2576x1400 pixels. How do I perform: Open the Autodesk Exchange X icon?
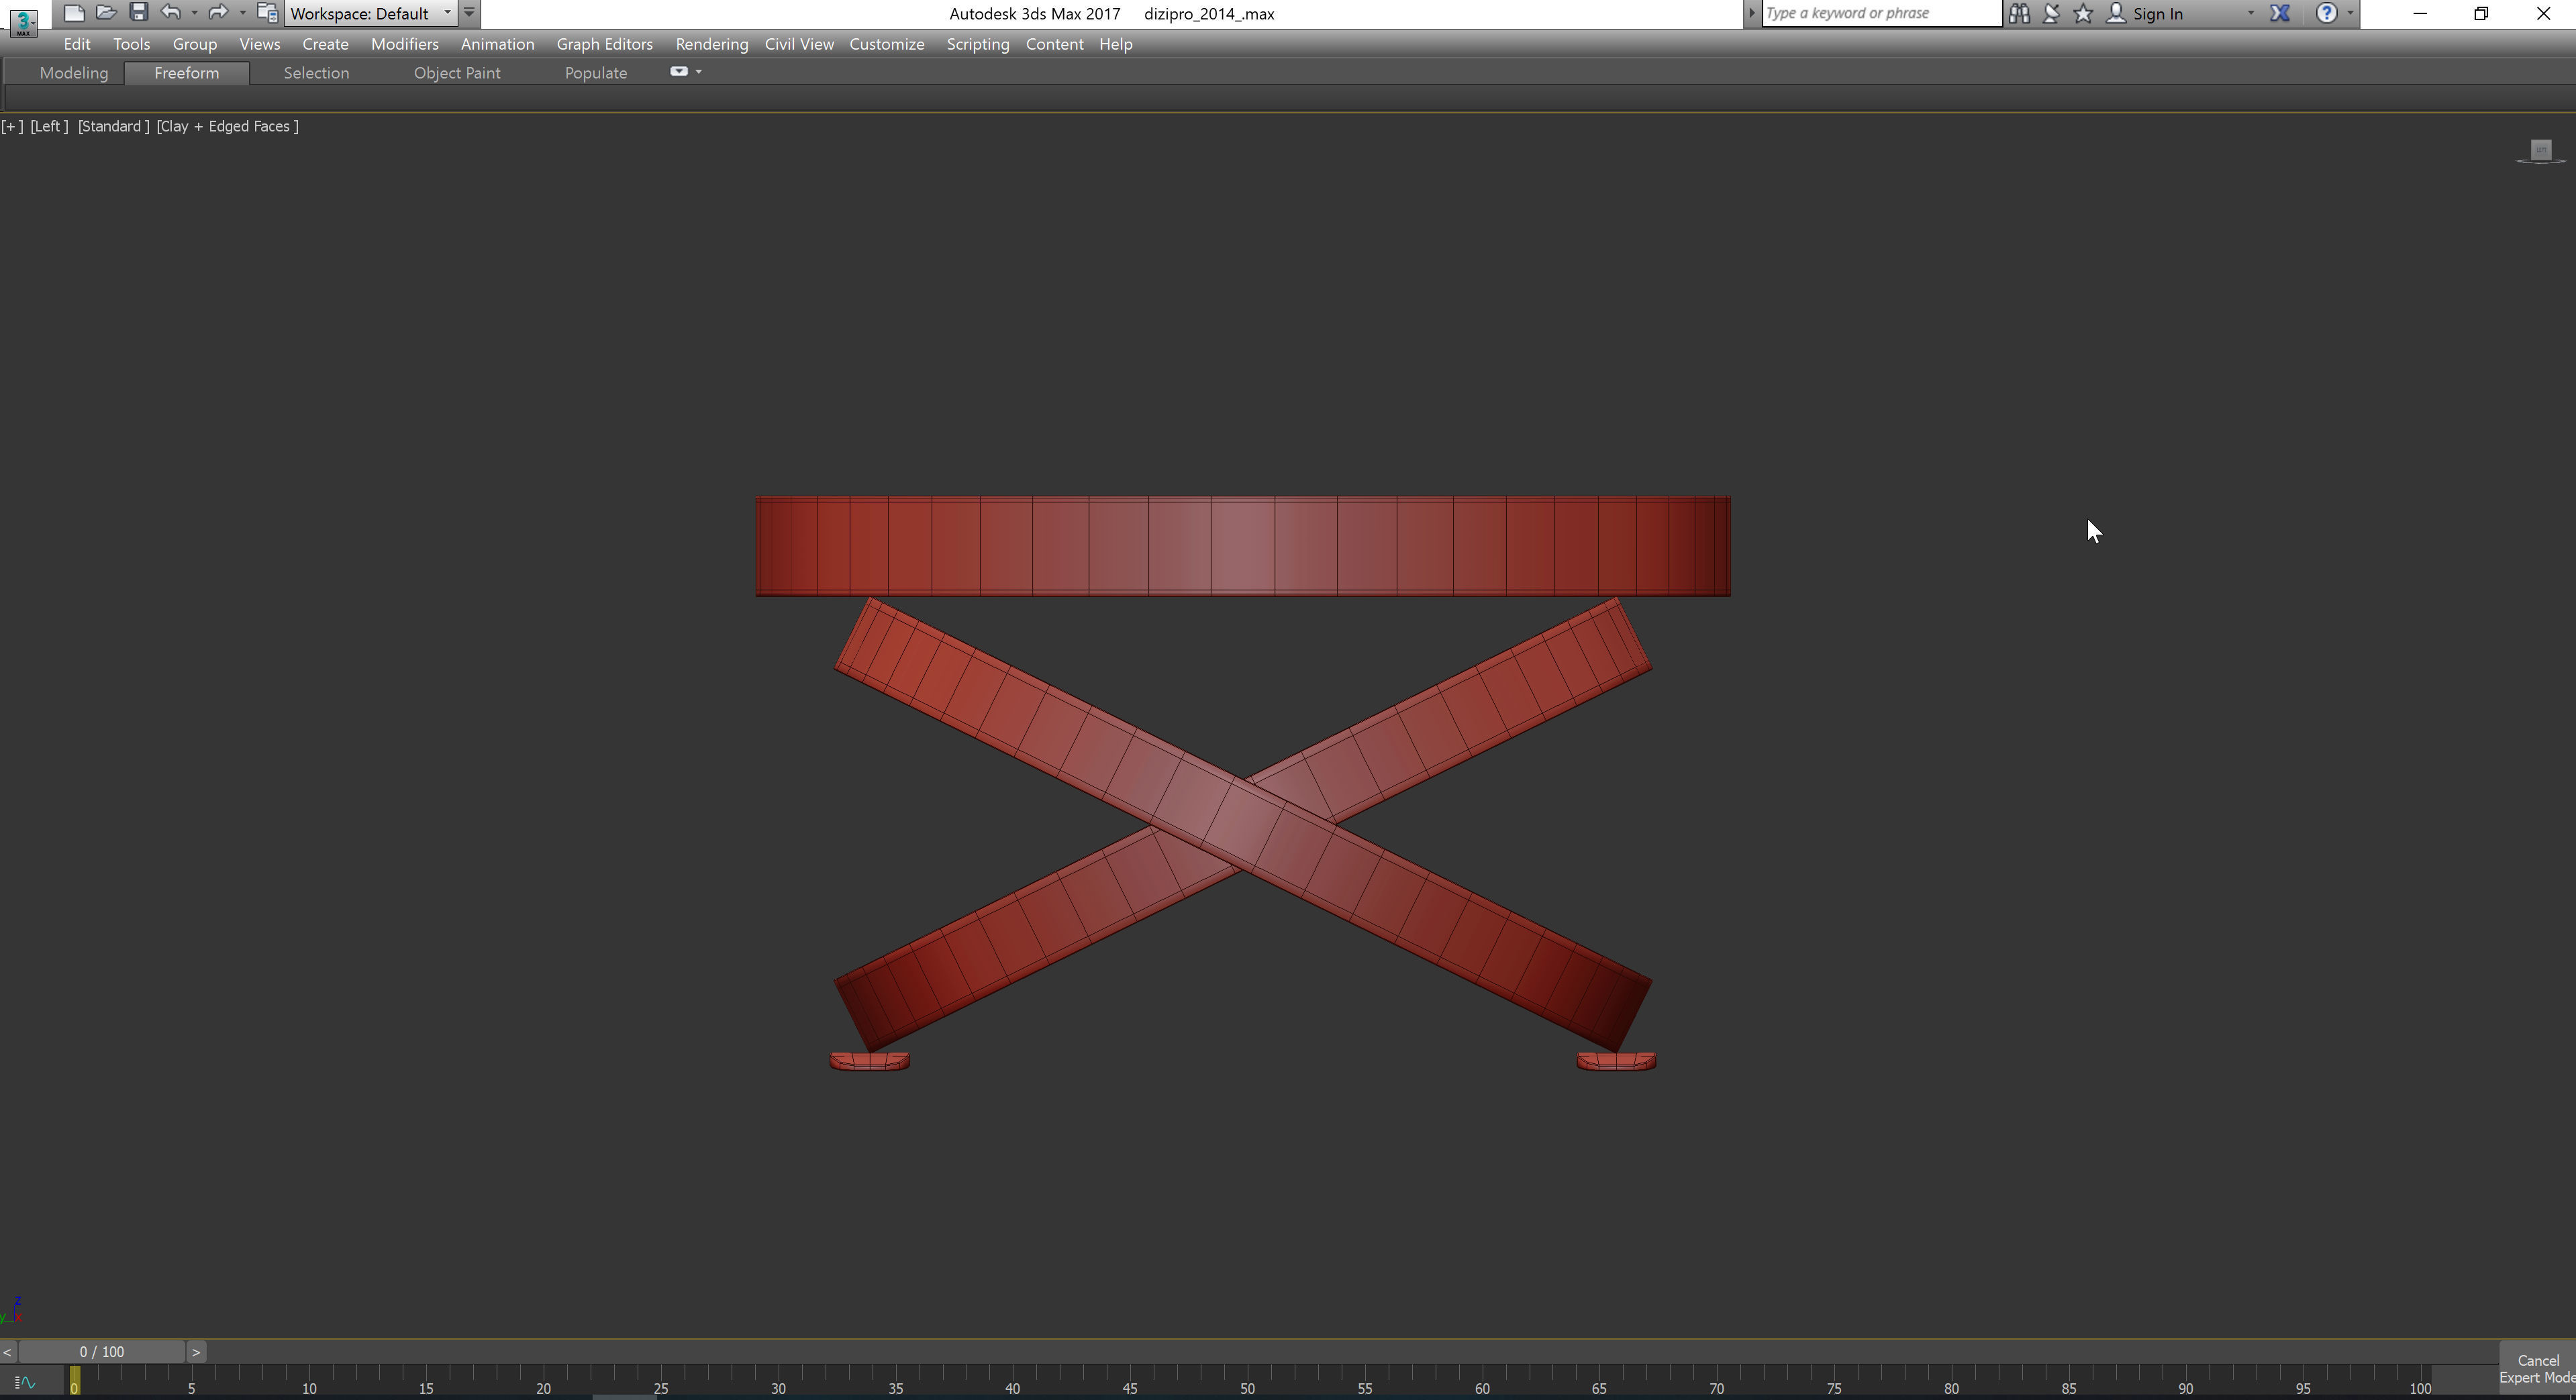click(x=2279, y=13)
